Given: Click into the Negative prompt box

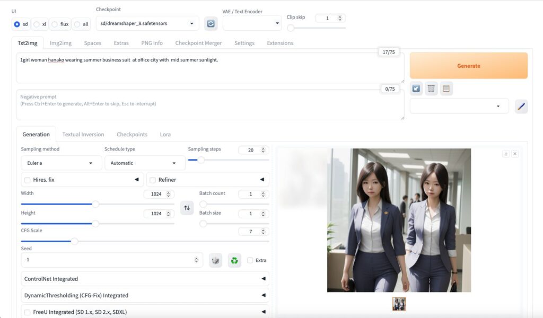Looking at the screenshot, I should pos(210,105).
